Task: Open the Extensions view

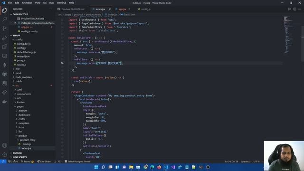Action: point(4,47)
